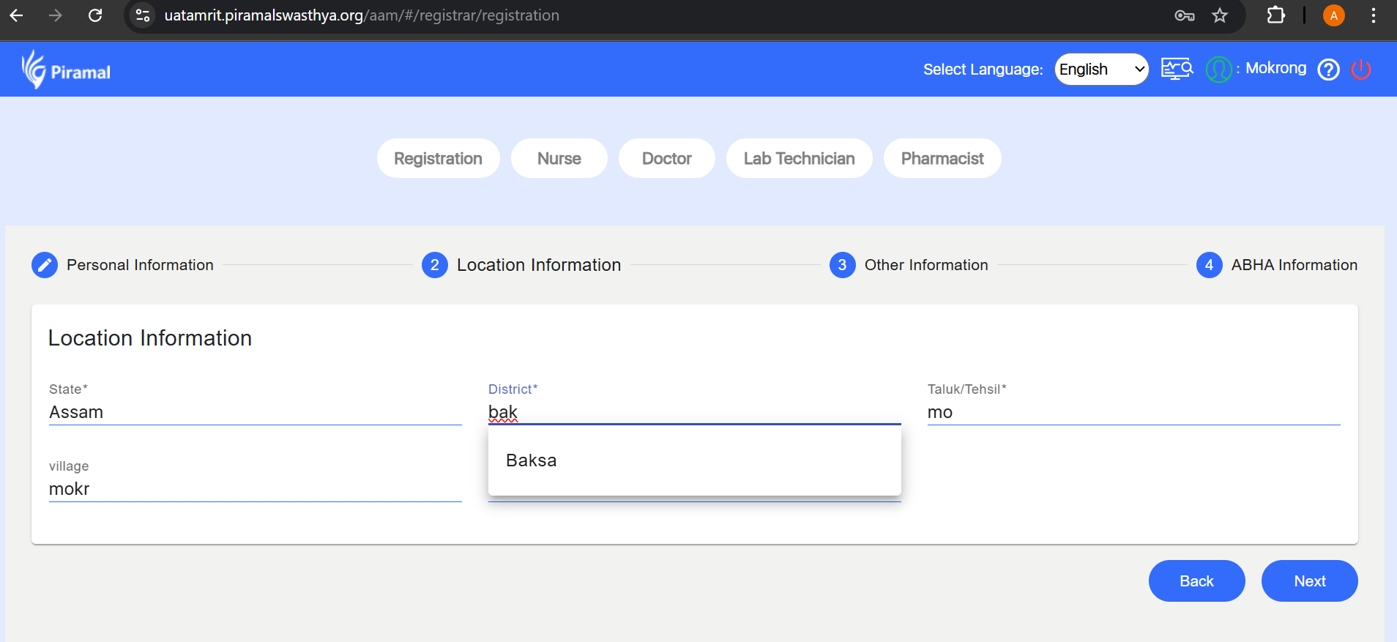The width and height of the screenshot is (1397, 642).
Task: Expand the Select Language dropdown
Action: pyautogui.click(x=1101, y=70)
